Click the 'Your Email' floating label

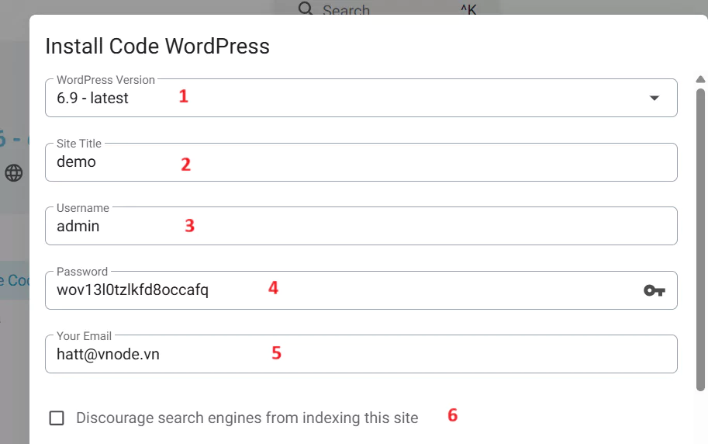tap(84, 336)
